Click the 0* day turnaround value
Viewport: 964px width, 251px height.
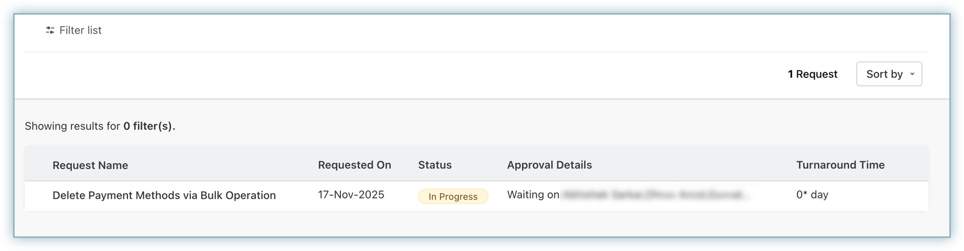(812, 195)
